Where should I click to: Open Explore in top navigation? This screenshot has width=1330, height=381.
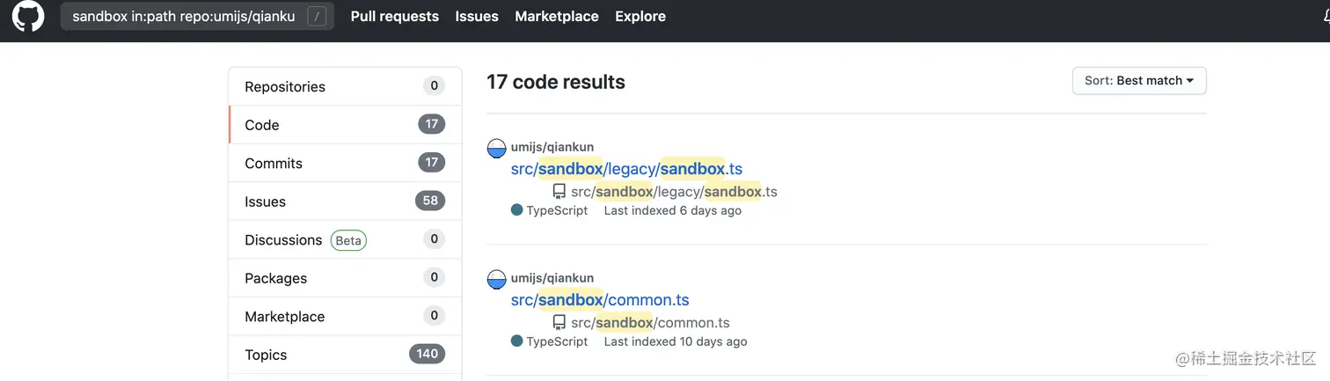coord(640,16)
